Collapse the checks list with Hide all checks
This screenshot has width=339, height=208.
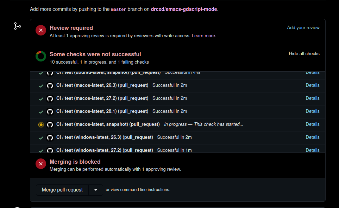[304, 53]
